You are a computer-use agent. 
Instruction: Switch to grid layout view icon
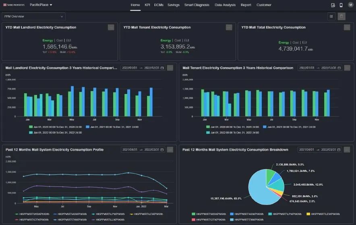pos(331,16)
